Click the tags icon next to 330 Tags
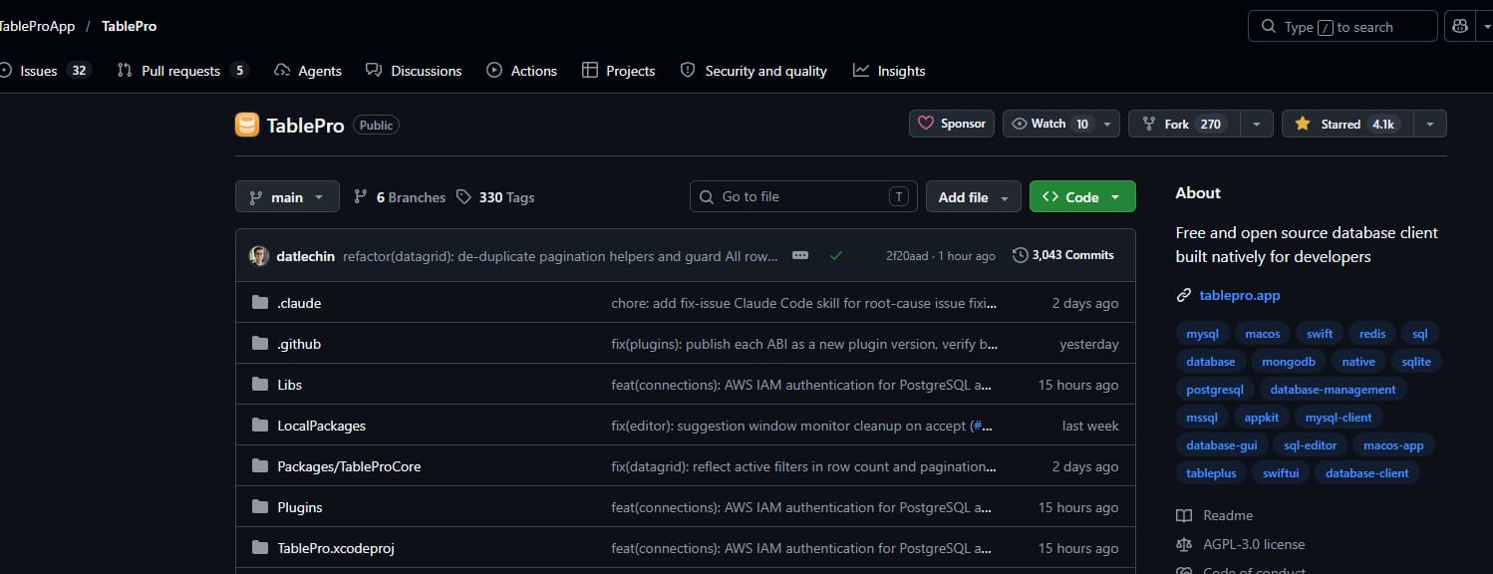1493x574 pixels. pyautogui.click(x=463, y=197)
